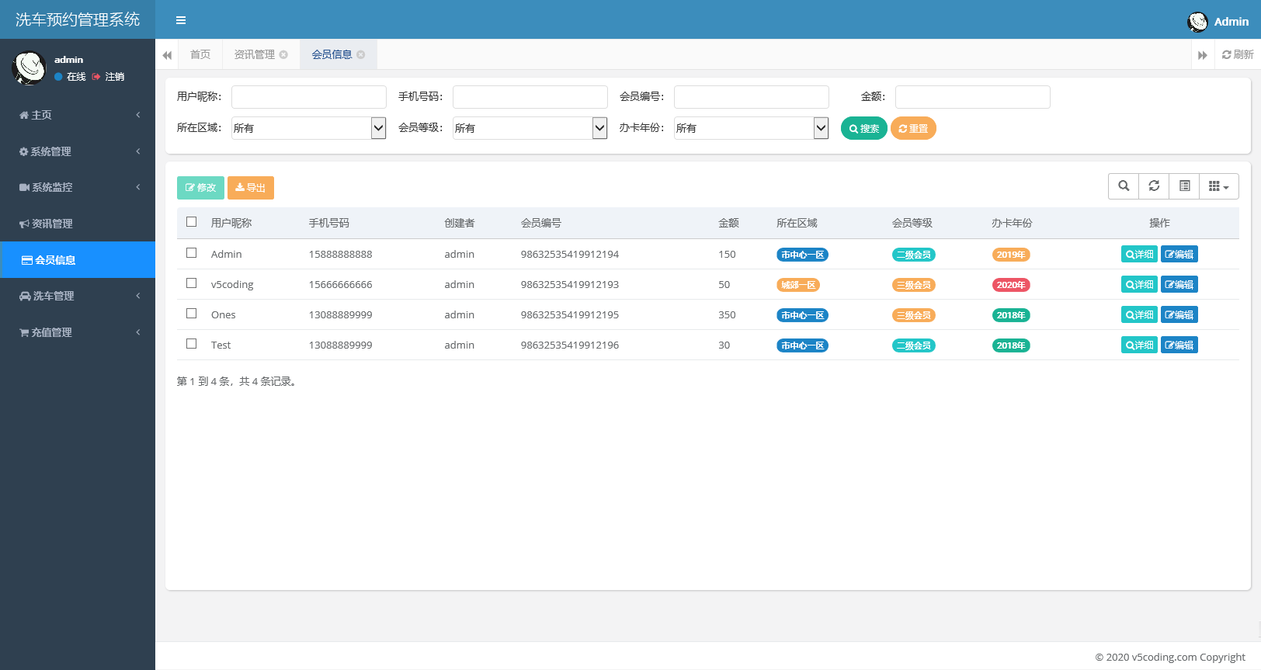Check the Admin row checkbox
This screenshot has height=670, width=1261.
point(191,253)
